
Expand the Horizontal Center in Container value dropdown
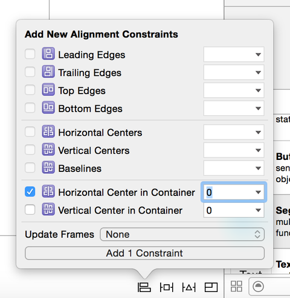coord(258,192)
